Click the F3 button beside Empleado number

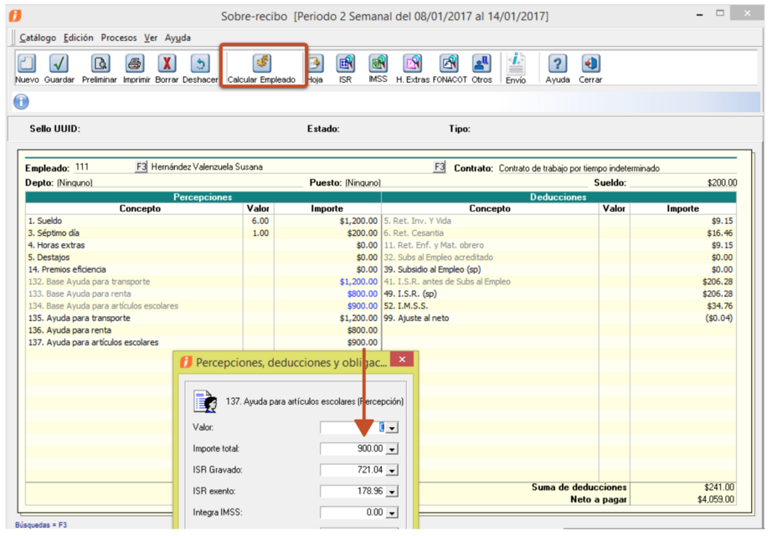pos(141,167)
